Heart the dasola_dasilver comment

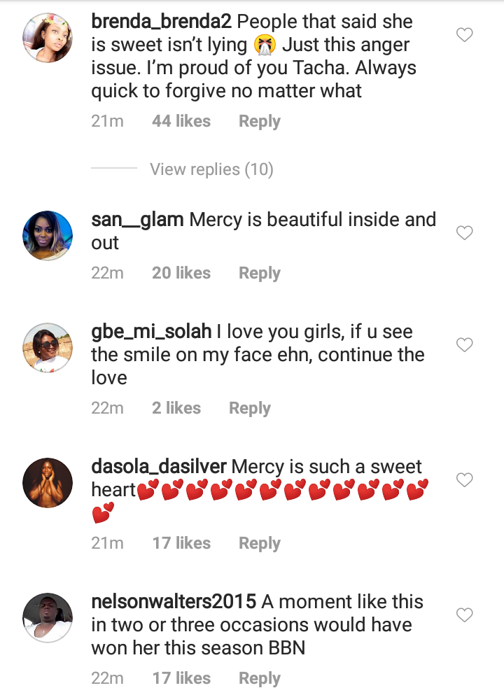click(x=465, y=479)
